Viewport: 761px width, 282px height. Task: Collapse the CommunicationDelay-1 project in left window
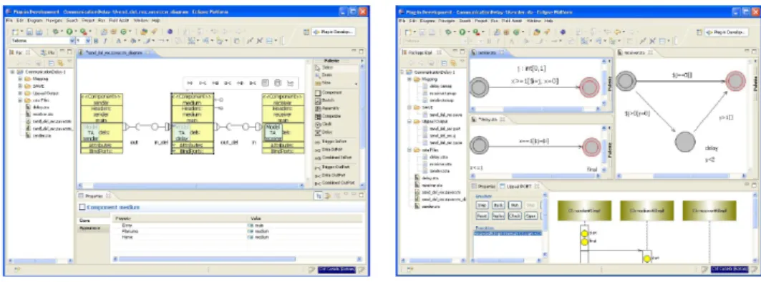pyautogui.click(x=13, y=71)
